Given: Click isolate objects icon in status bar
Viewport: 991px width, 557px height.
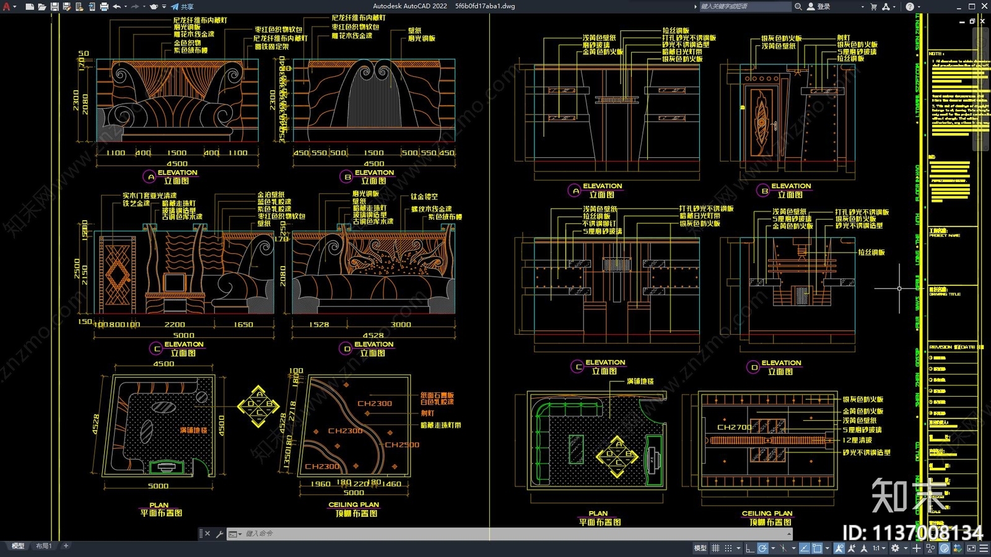Looking at the screenshot, I should [930, 548].
